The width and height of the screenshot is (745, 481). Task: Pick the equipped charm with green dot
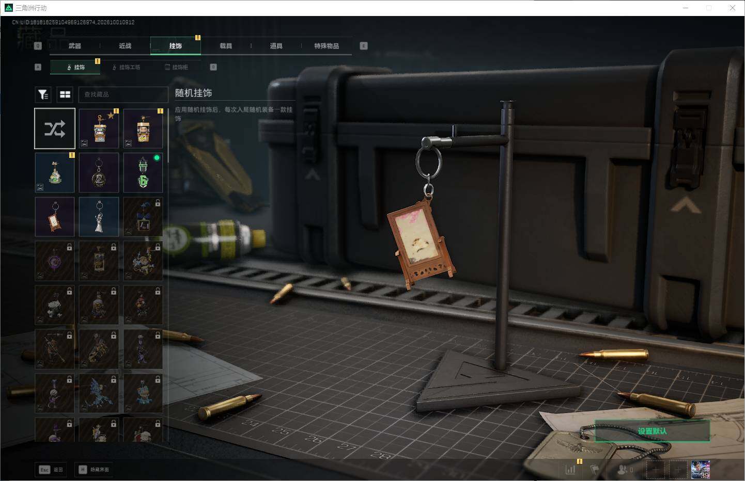(x=143, y=172)
